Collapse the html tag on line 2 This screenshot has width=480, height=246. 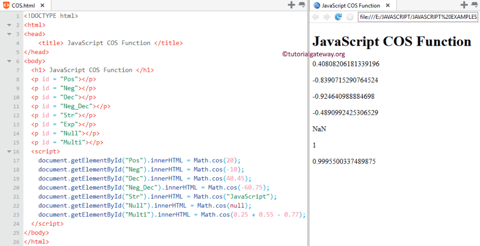coord(9,25)
